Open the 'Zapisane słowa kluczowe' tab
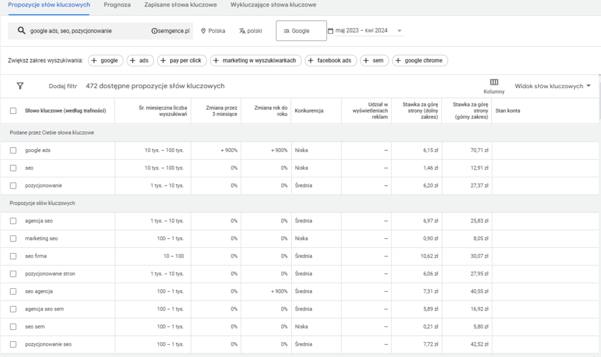 point(180,5)
